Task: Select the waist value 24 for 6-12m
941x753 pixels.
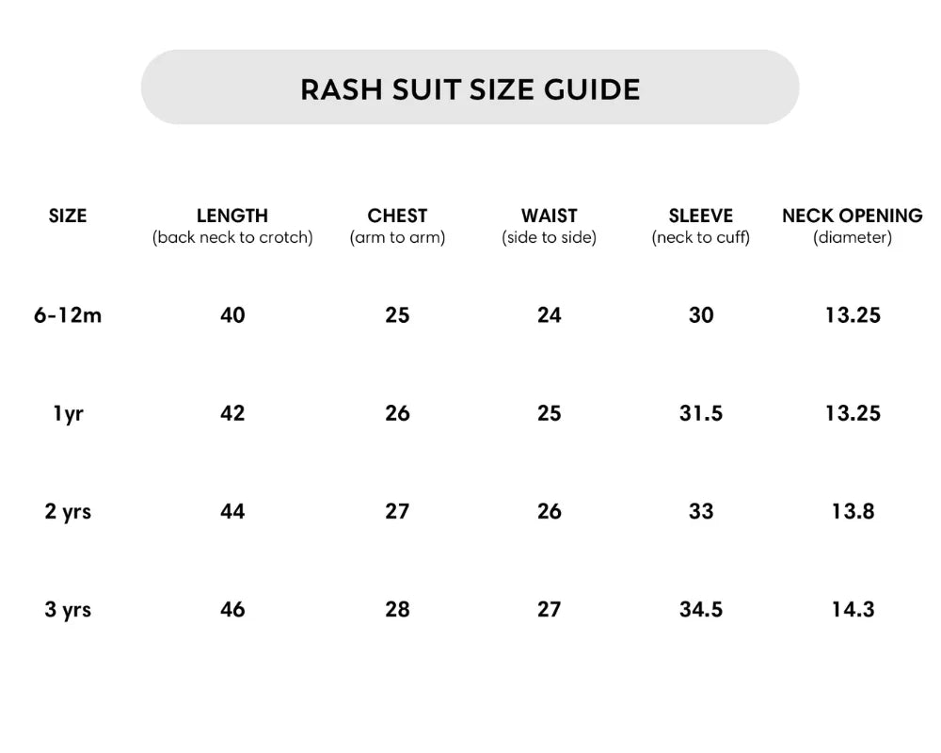Action: [550, 315]
